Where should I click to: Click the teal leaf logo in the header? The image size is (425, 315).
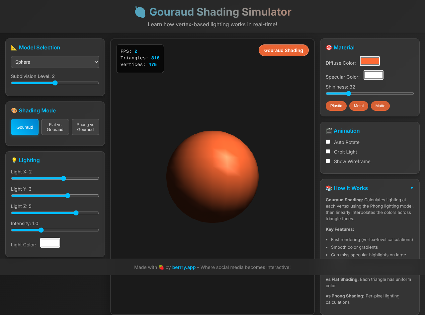[x=140, y=12]
